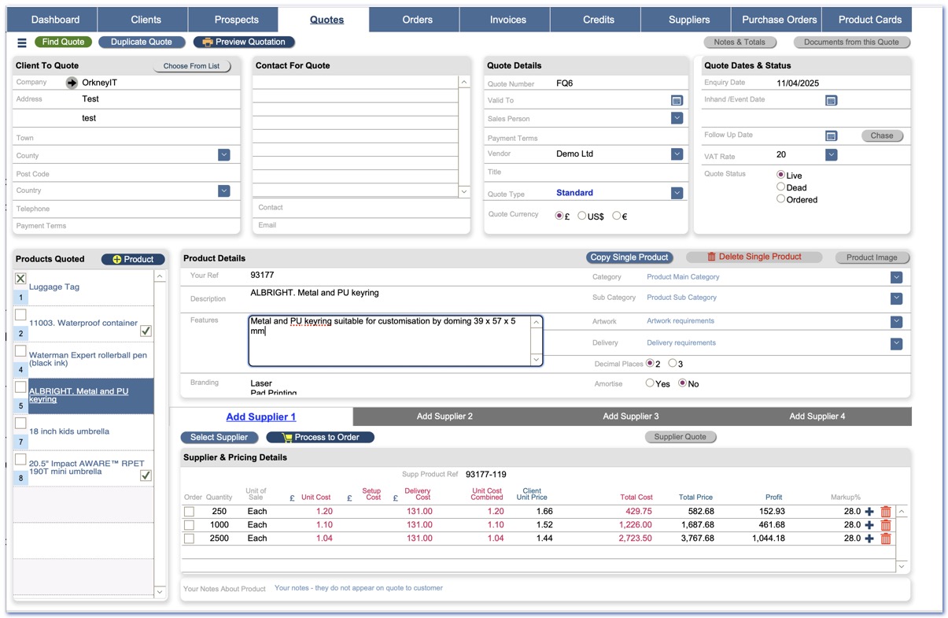This screenshot has height=618, width=948.
Task: Tick the order checkbox for quantity 250
Action: [x=189, y=512]
